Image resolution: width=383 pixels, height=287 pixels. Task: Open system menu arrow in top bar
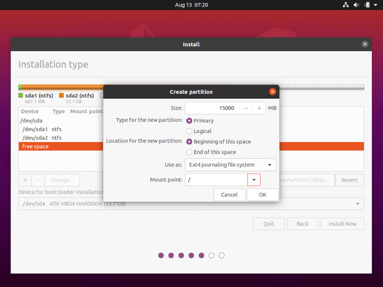[x=376, y=5]
